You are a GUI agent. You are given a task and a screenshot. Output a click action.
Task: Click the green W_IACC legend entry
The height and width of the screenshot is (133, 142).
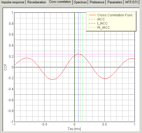(x=99, y=28)
